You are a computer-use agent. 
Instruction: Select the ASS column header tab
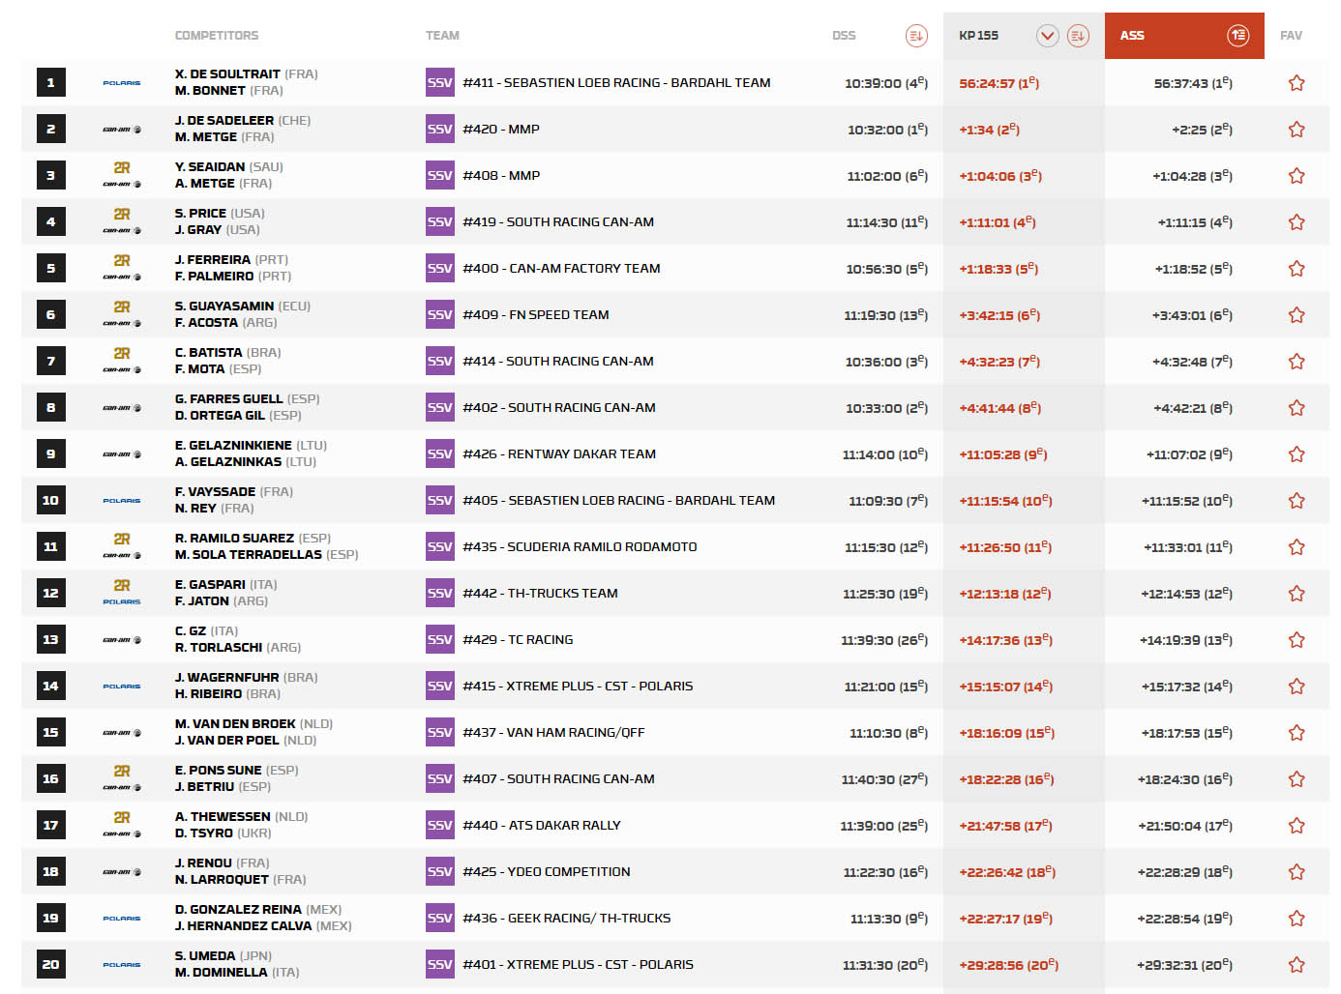[1132, 36]
